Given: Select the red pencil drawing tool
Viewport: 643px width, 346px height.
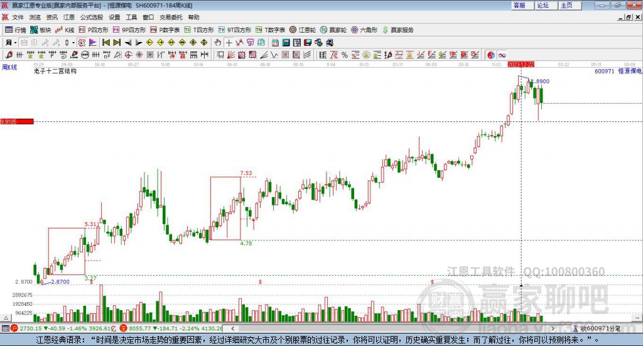Looking at the screenshot, I should 9,55.
